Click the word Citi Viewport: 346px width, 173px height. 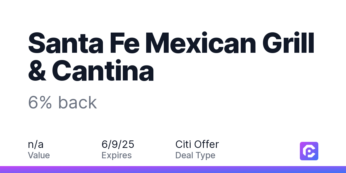point(183,144)
